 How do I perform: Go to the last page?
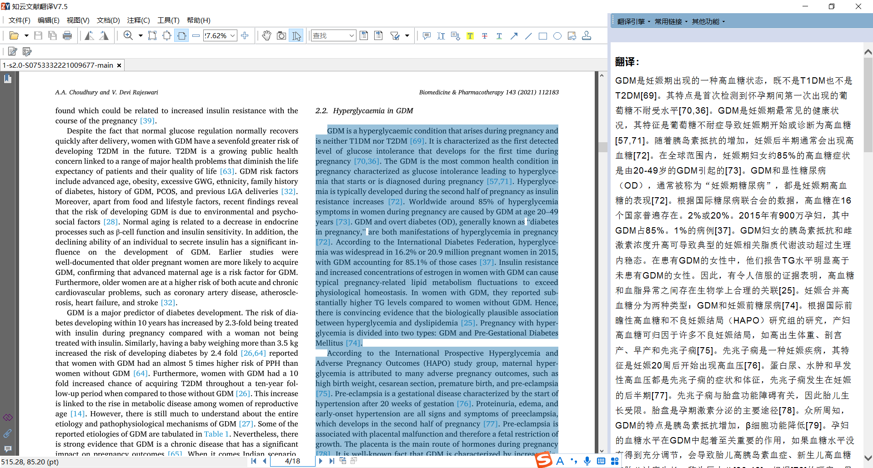(x=332, y=461)
